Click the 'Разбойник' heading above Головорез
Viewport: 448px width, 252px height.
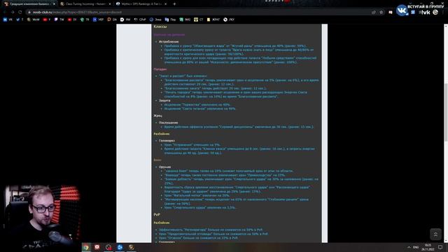point(162,134)
